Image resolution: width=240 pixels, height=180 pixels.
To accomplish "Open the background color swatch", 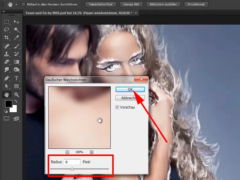I will pos(14,109).
